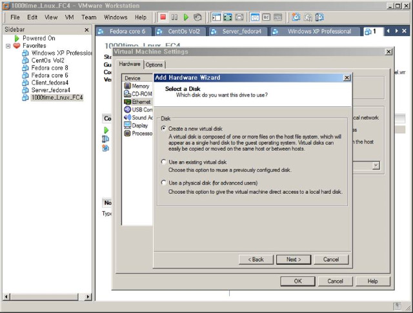The width and height of the screenshot is (413, 313).
Task: Switch to the CentOs Vol2 tab
Action: click(x=181, y=32)
